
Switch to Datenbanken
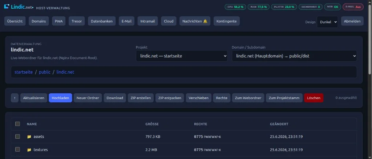[102, 21]
